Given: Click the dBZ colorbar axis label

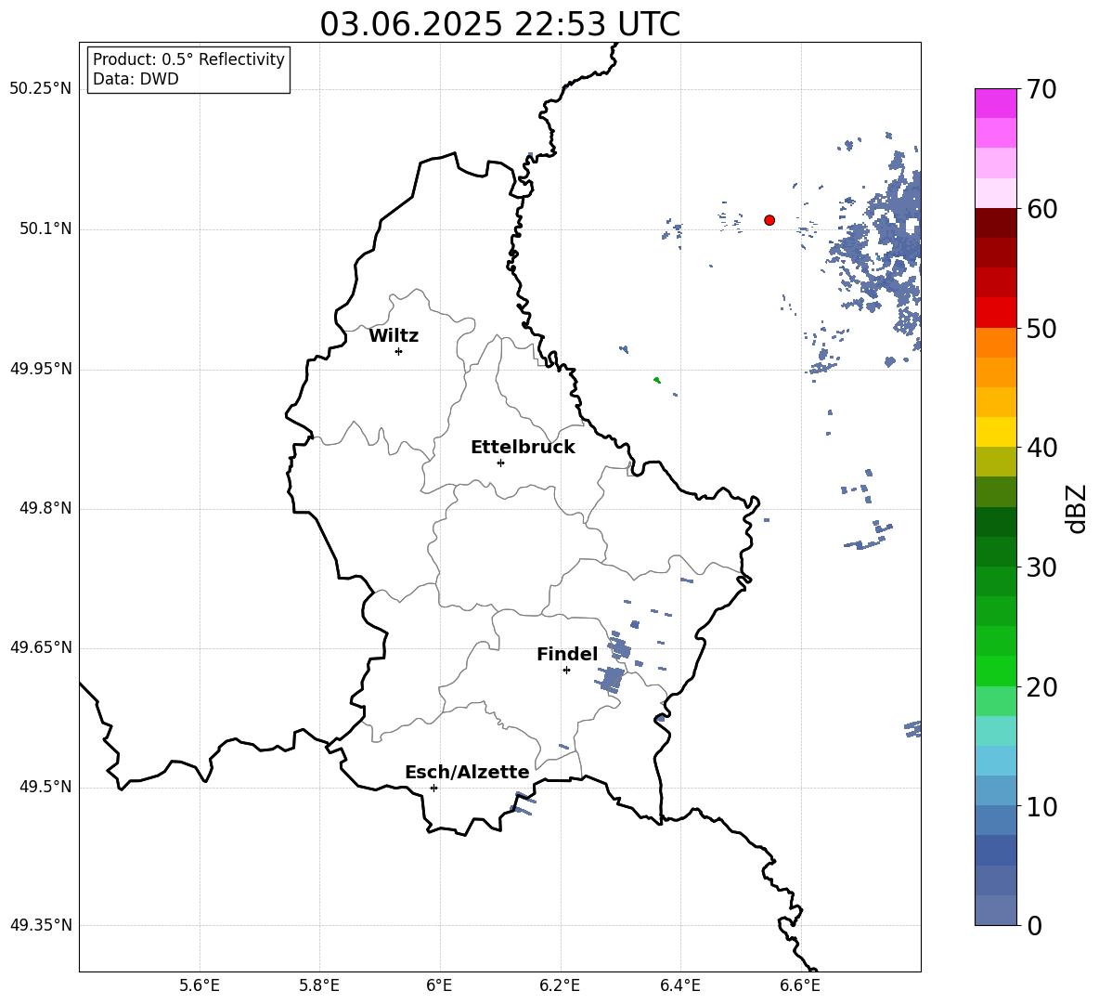Looking at the screenshot, I should (1077, 508).
